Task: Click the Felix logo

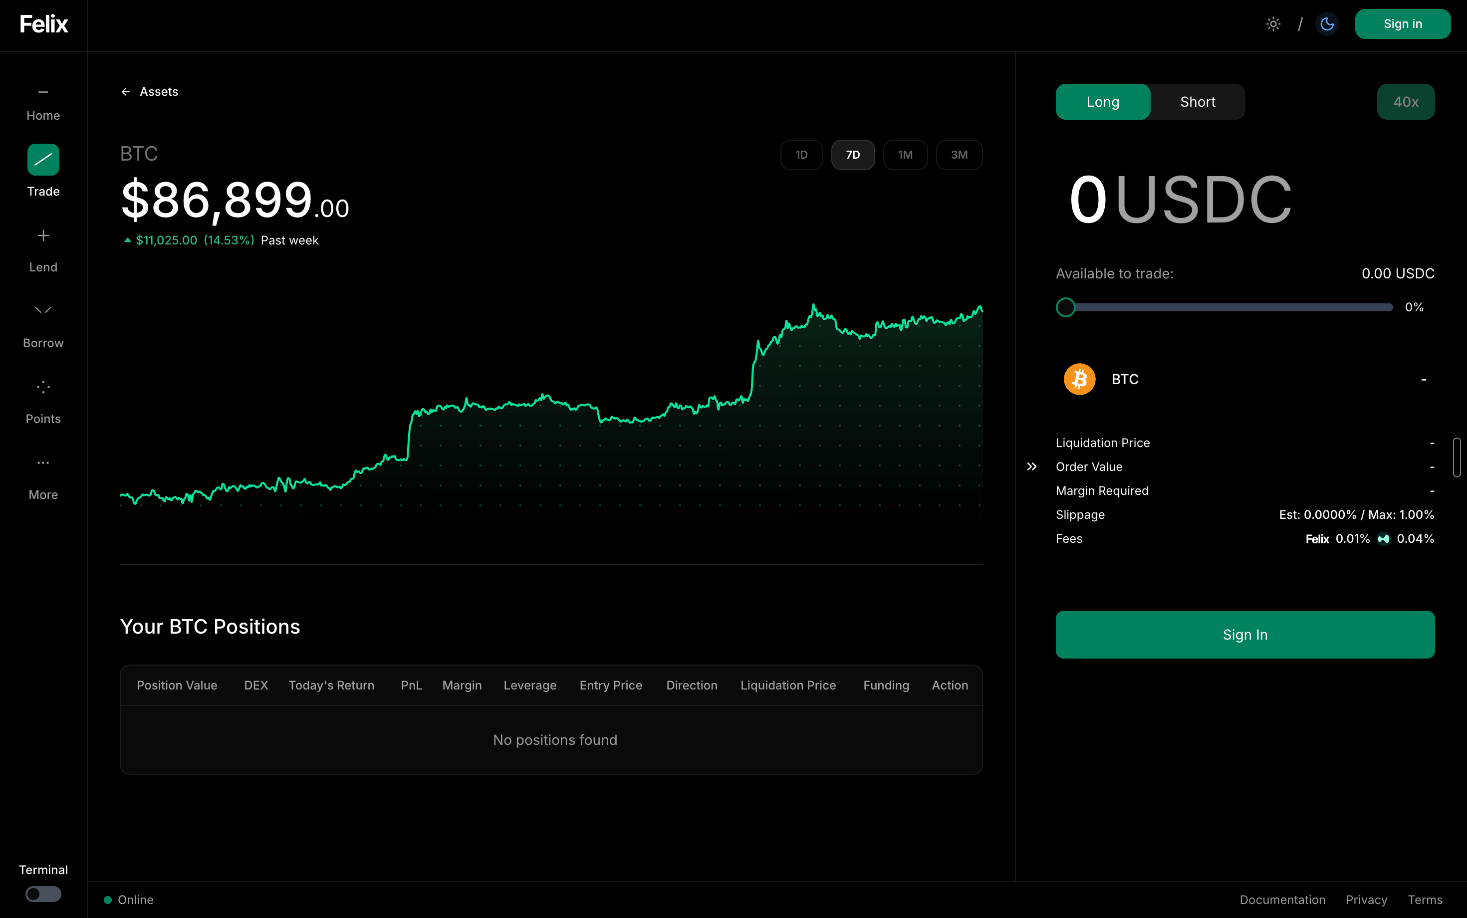Action: (43, 24)
